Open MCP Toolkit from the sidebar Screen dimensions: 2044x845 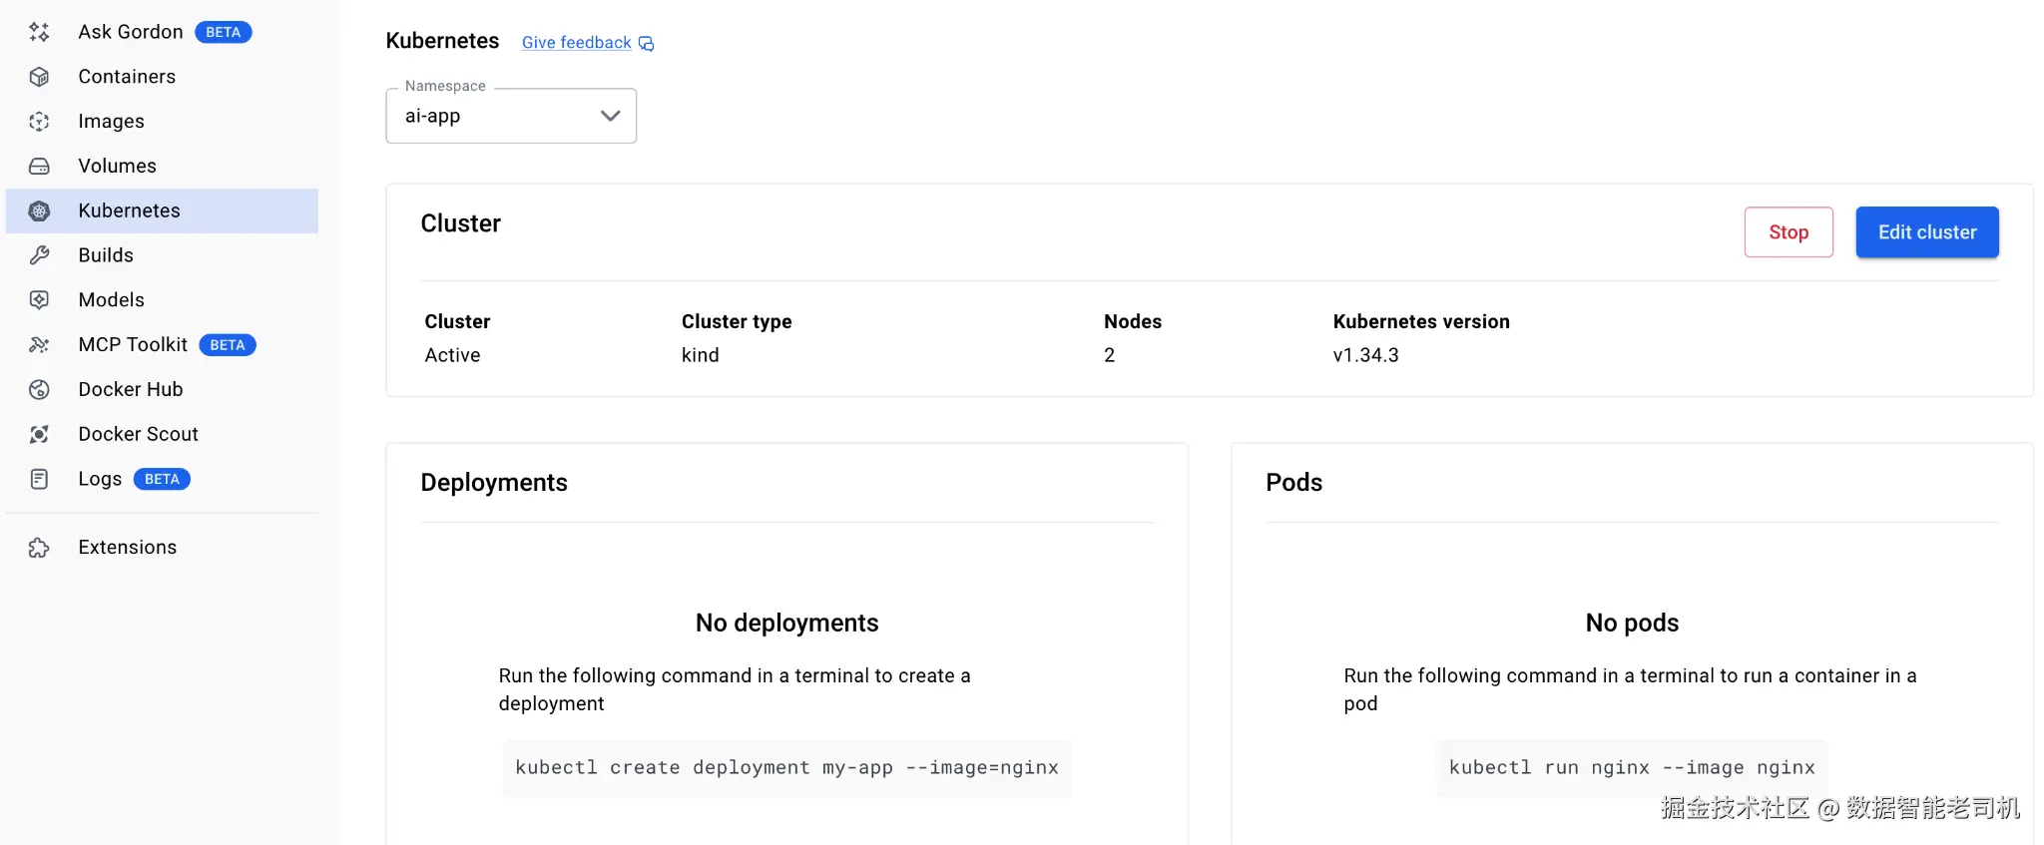tap(162, 345)
